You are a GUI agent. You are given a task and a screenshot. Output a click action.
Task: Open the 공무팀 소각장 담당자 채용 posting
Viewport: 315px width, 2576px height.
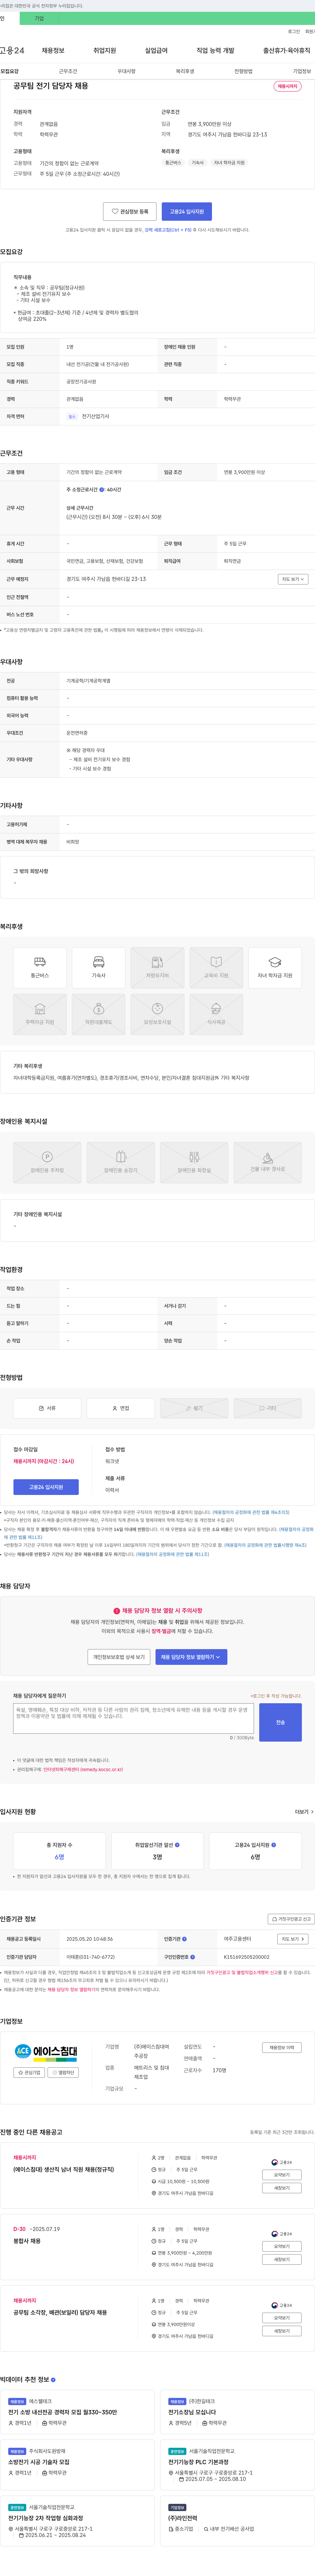point(60,2312)
